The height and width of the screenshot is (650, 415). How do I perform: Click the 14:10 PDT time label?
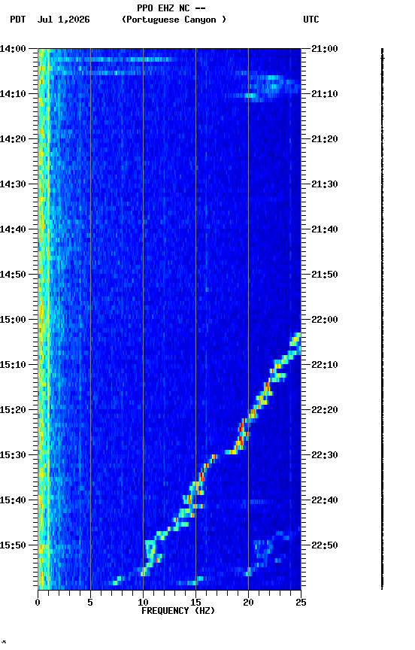click(x=13, y=94)
